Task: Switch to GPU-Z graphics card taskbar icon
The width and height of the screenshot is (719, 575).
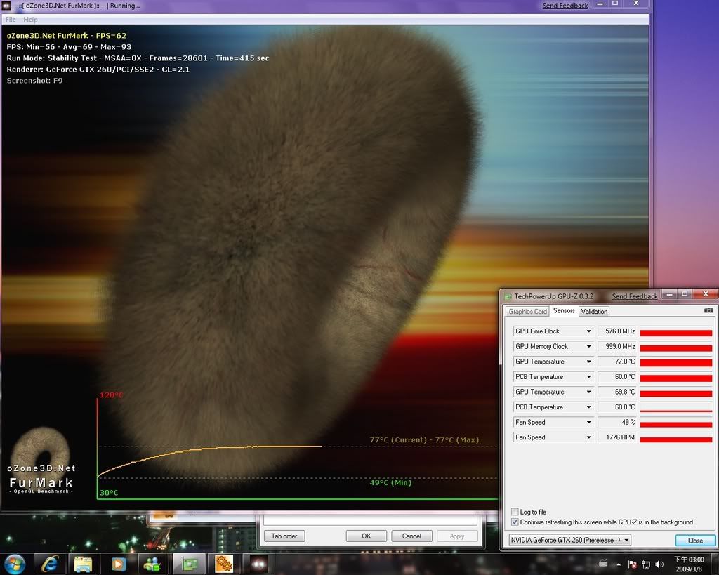Action: click(188, 564)
